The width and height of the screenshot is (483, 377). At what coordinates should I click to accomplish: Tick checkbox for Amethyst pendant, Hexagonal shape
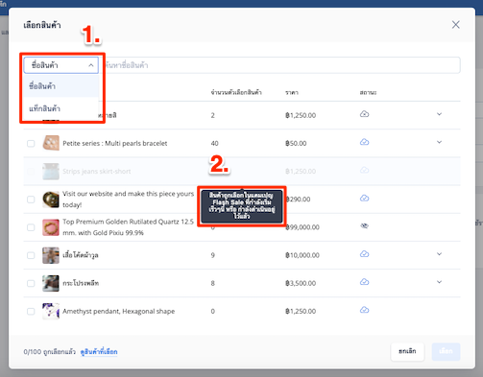coord(31,311)
